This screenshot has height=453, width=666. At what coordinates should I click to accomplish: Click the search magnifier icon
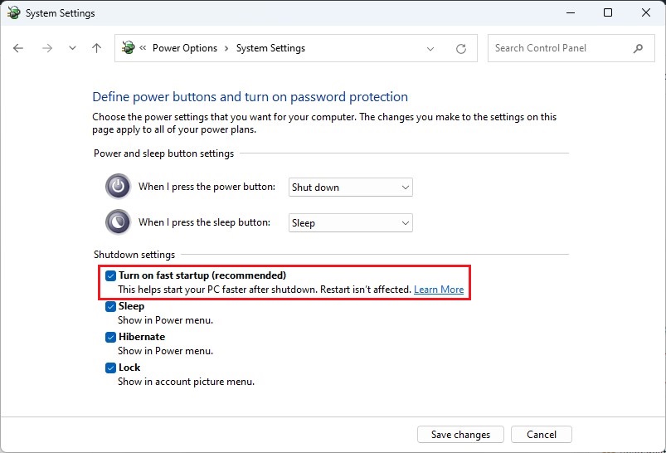point(638,48)
